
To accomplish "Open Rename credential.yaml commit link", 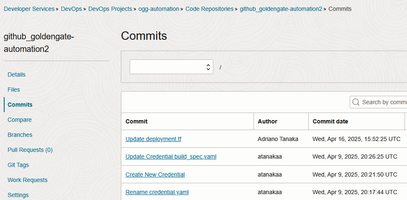I will tap(157, 192).
